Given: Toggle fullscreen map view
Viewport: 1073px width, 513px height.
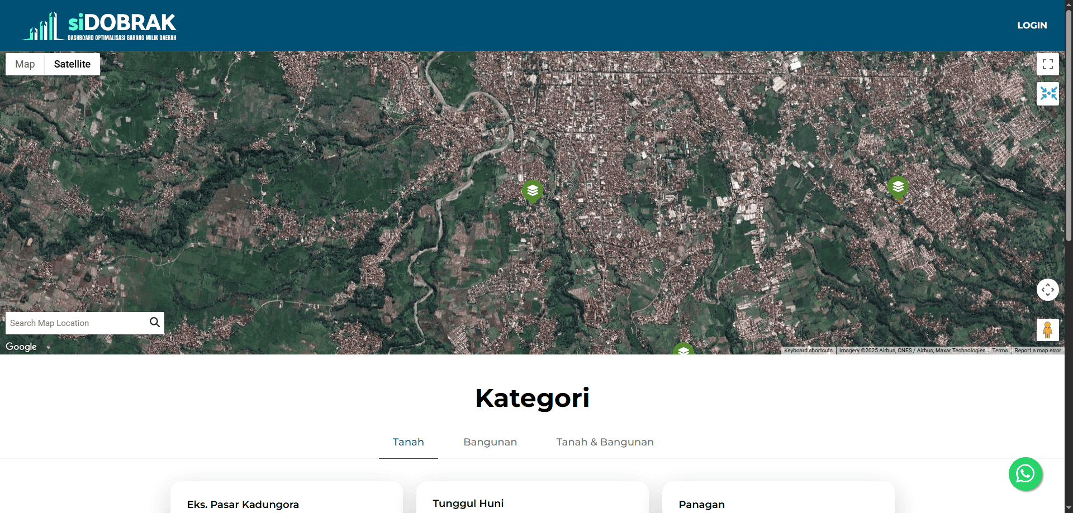Looking at the screenshot, I should point(1048,64).
